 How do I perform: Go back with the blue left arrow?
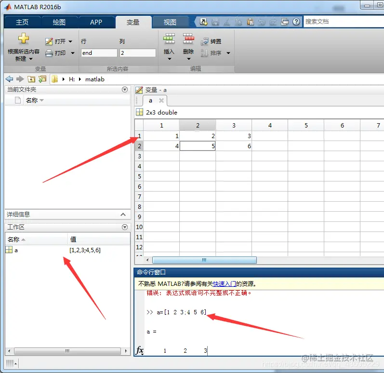click(9, 79)
